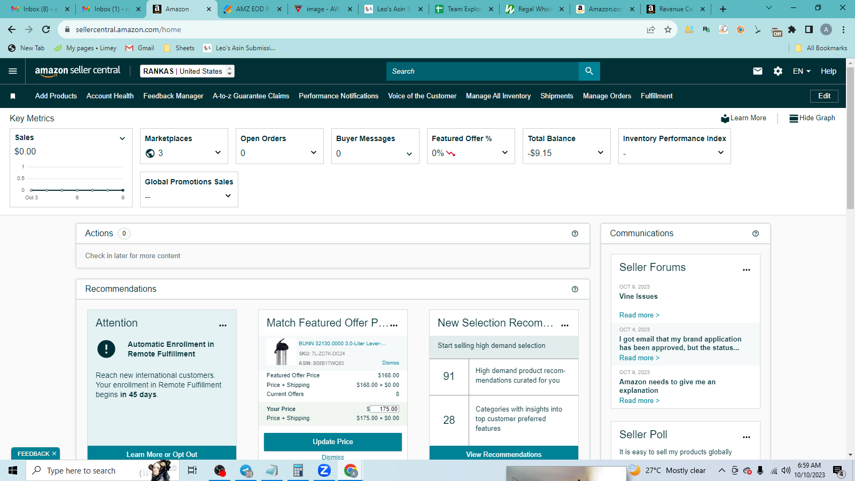855x481 pixels.
Task: Open the Attention card options menu
Action: [223, 325]
